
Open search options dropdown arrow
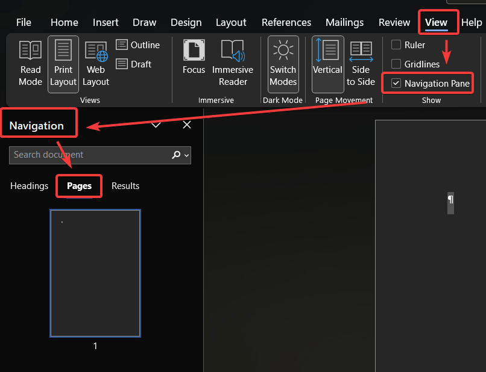pyautogui.click(x=186, y=155)
